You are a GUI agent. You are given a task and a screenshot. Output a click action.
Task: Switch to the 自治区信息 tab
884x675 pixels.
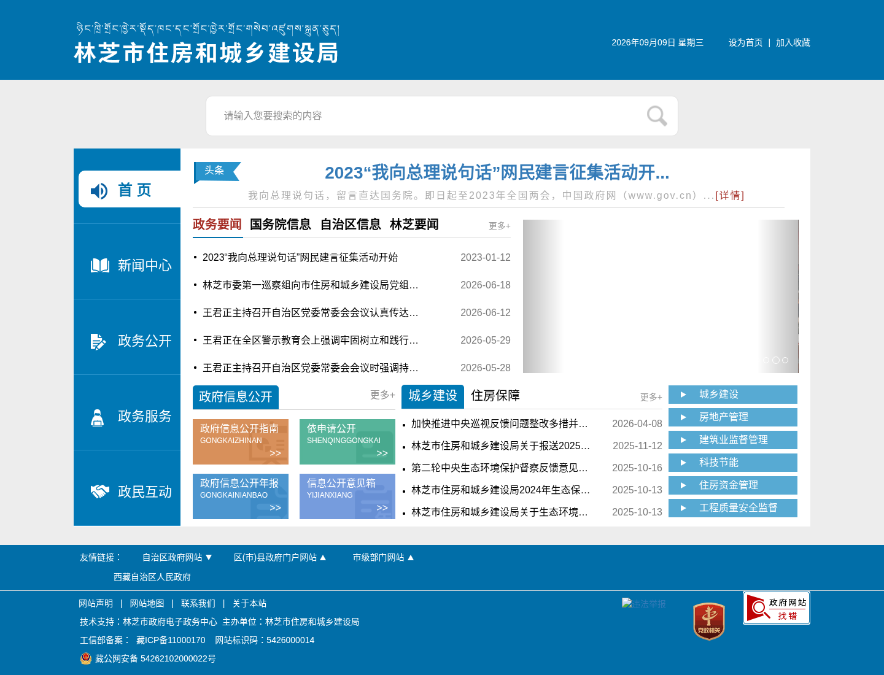351,225
